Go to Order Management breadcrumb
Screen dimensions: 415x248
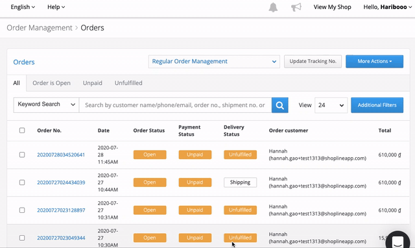click(x=40, y=28)
